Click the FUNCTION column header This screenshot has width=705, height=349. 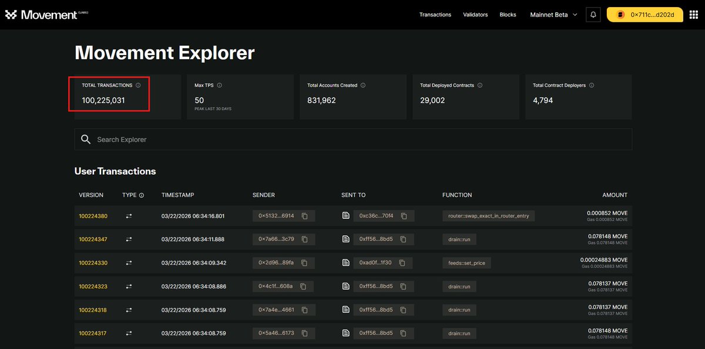[x=457, y=195]
